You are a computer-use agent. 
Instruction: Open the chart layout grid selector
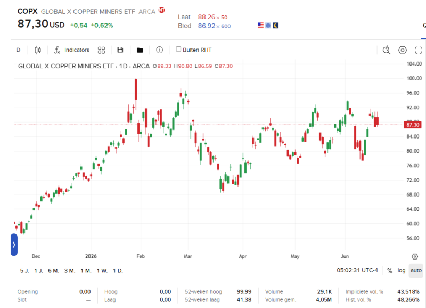click(101, 50)
